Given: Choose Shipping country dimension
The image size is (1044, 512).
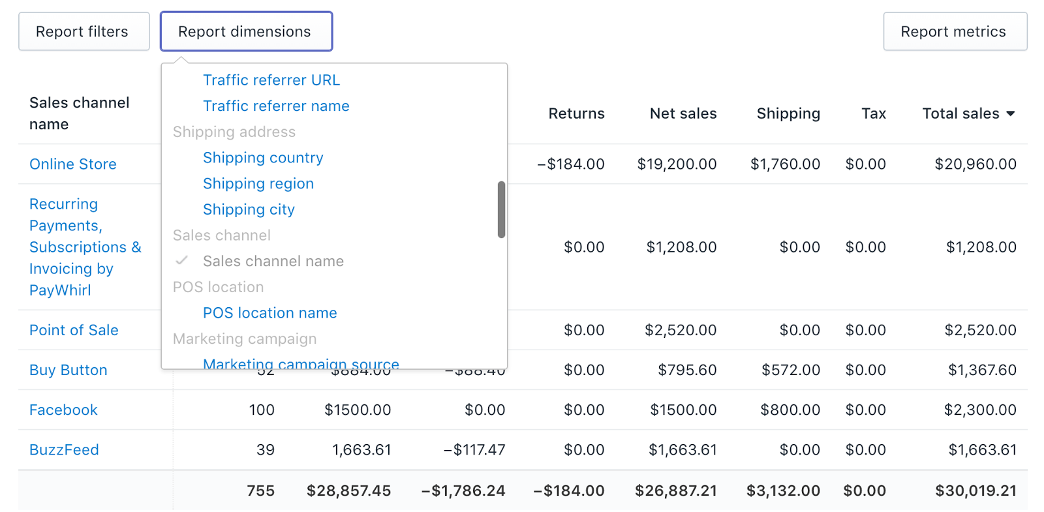Looking at the screenshot, I should pyautogui.click(x=263, y=158).
